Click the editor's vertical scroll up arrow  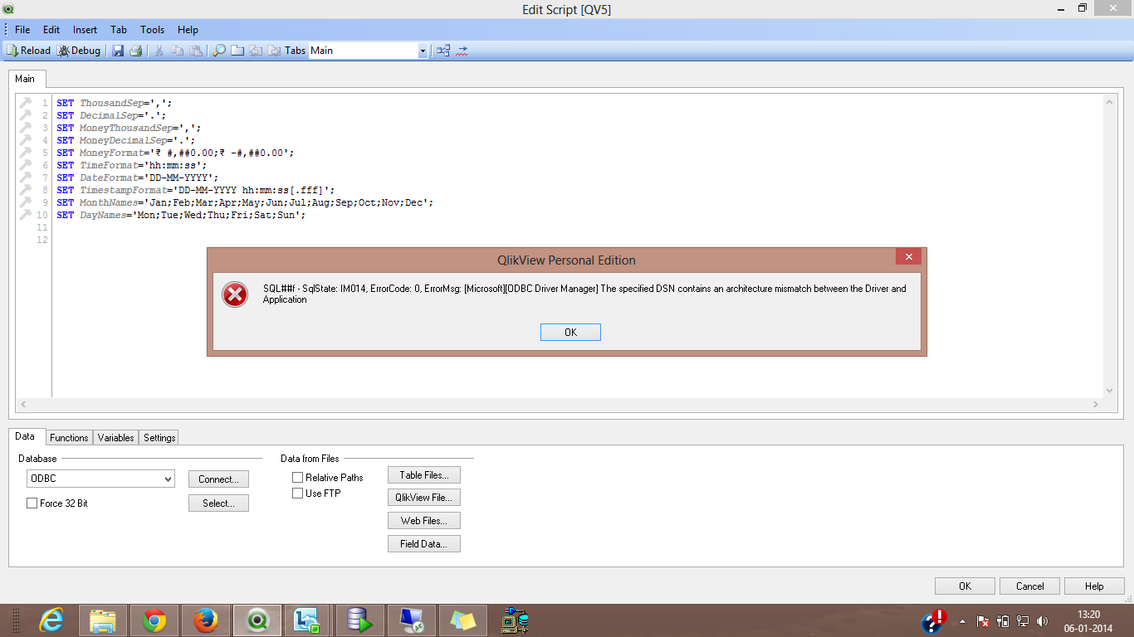point(1110,102)
